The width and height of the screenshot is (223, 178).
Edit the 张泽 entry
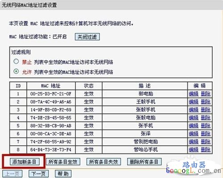click(x=194, y=134)
